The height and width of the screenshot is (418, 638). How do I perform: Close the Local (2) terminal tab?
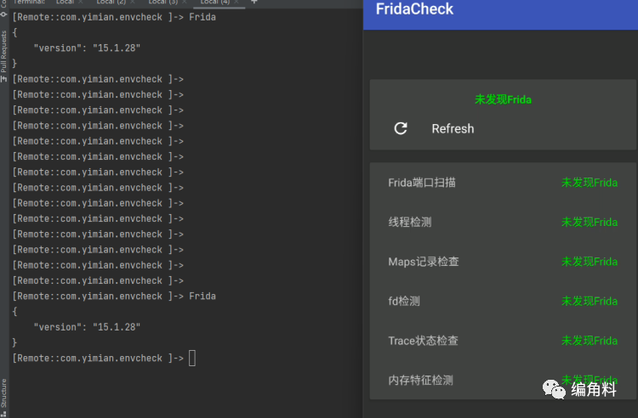point(133,2)
